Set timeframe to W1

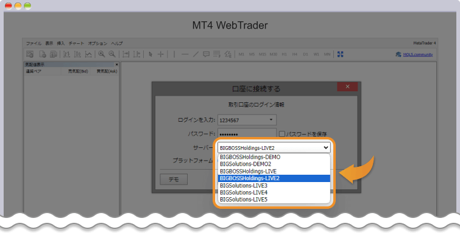[x=316, y=54]
